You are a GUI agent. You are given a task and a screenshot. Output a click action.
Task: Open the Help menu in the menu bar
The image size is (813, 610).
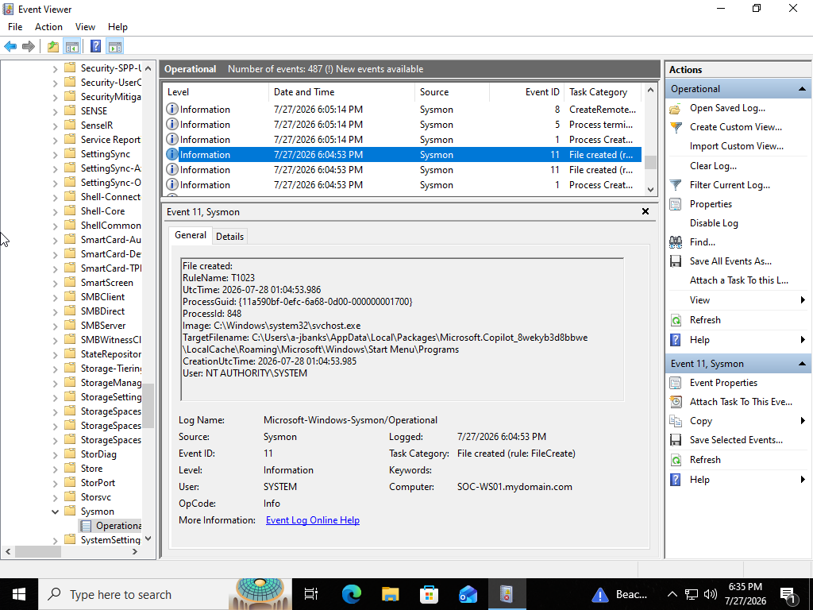pyautogui.click(x=118, y=27)
